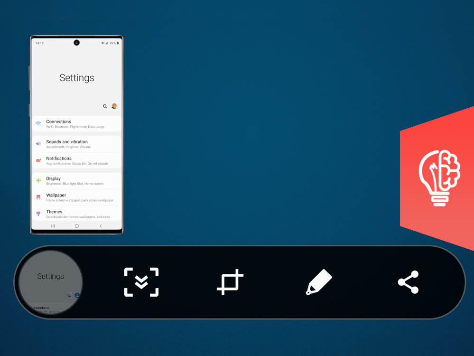Tap the share icon
The image size is (474, 356).
click(408, 282)
